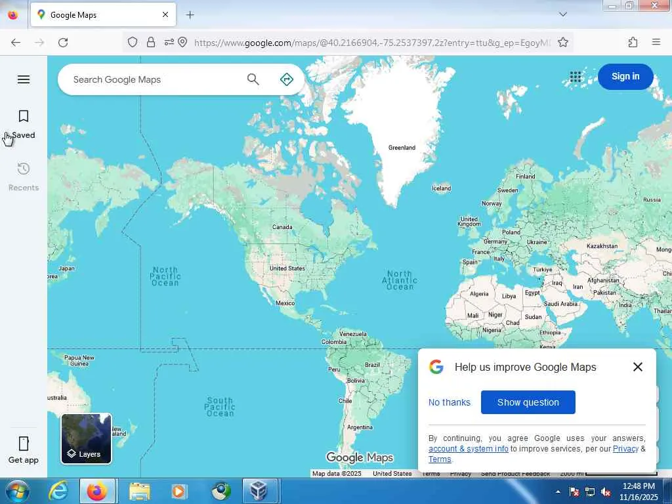Click the site security padlock icon
This screenshot has height=504, width=672.
pyautogui.click(x=151, y=42)
